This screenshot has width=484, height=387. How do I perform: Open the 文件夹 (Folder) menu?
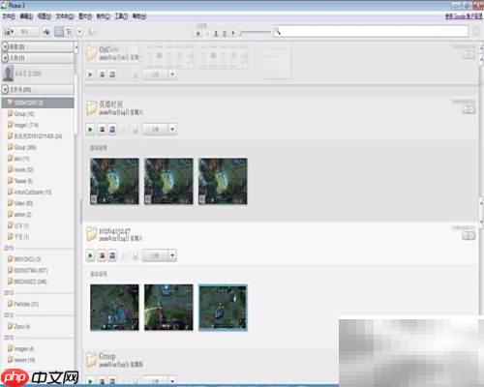point(65,16)
